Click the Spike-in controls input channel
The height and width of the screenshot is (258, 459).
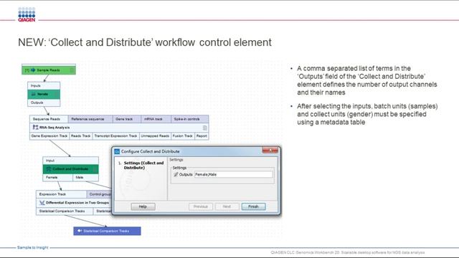[x=189, y=119]
